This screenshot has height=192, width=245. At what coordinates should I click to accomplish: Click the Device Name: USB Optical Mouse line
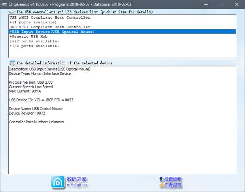pyautogui.click(x=36, y=109)
